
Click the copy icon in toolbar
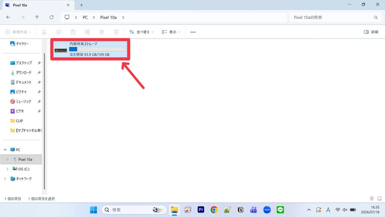click(58, 32)
